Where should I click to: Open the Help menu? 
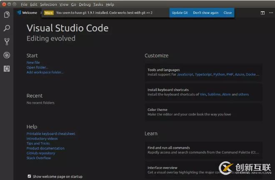(110, 5)
